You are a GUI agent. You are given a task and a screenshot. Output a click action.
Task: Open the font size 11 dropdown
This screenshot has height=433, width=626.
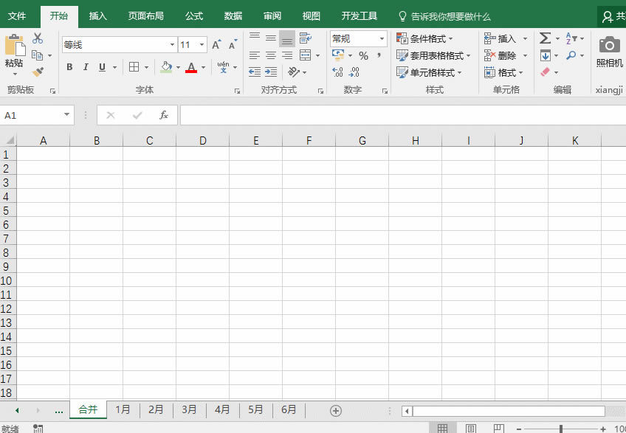pos(202,45)
